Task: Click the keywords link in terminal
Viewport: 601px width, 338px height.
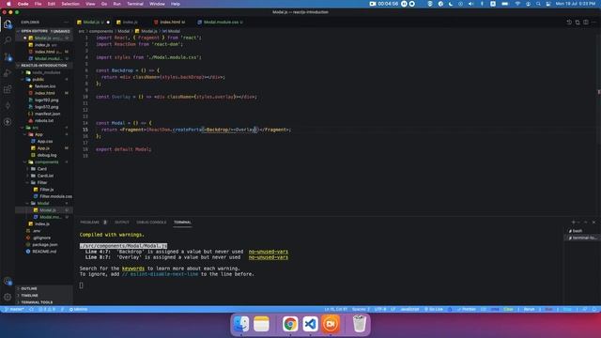Action: click(x=133, y=269)
